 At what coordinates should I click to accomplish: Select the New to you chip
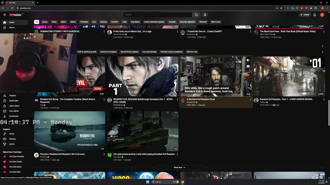pos(216,22)
